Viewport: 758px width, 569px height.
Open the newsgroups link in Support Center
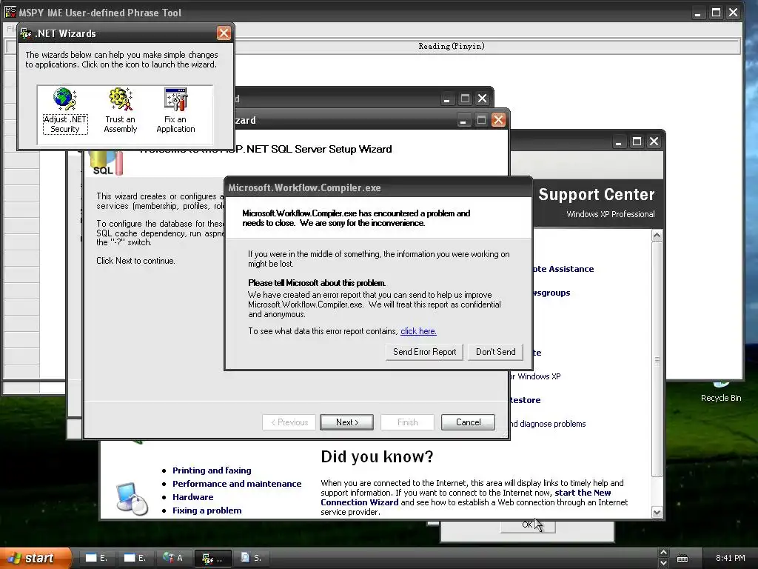click(x=551, y=293)
